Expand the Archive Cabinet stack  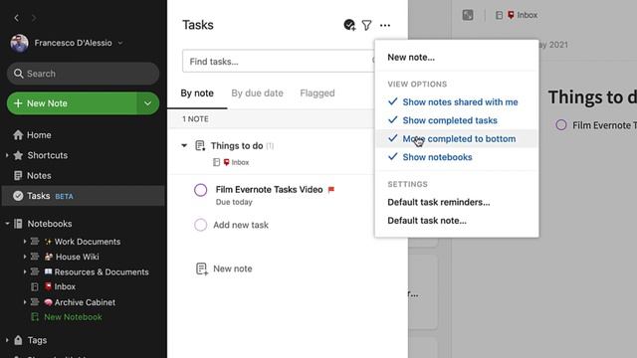[24, 302]
